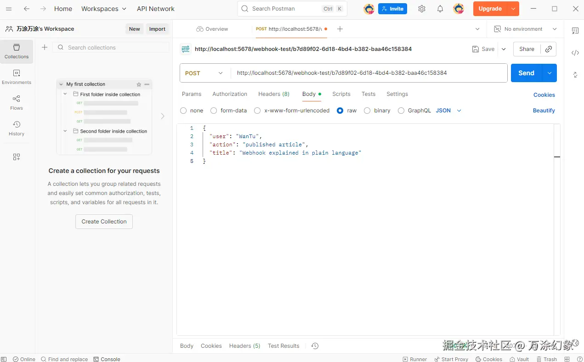This screenshot has width=584, height=362.
Task: Open Console in the status bar
Action: [x=107, y=359]
